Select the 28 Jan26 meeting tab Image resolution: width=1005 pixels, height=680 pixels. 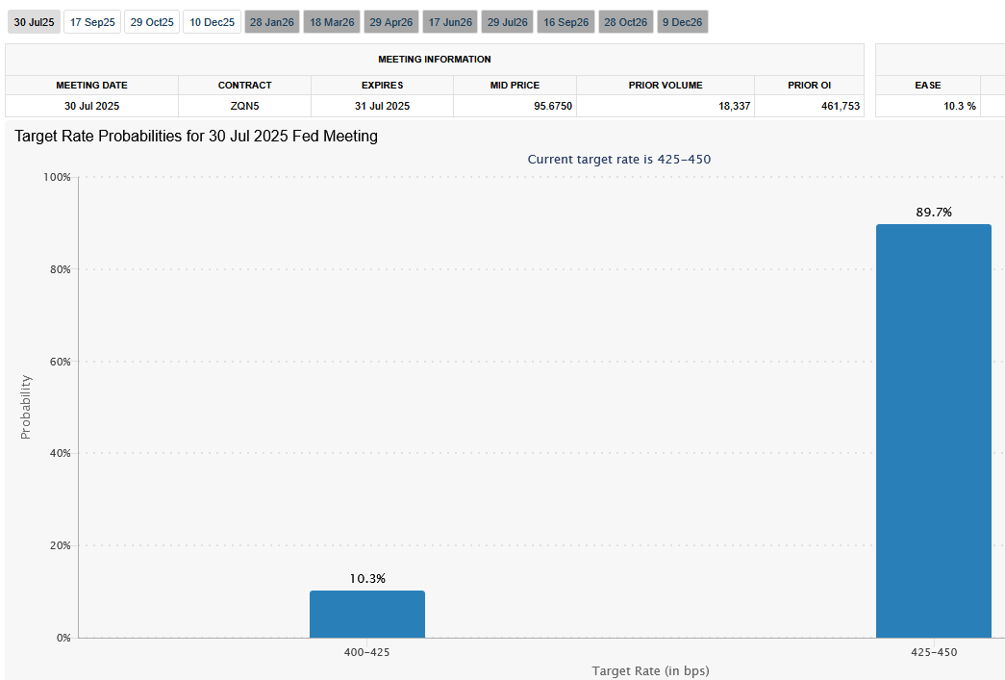(x=272, y=22)
